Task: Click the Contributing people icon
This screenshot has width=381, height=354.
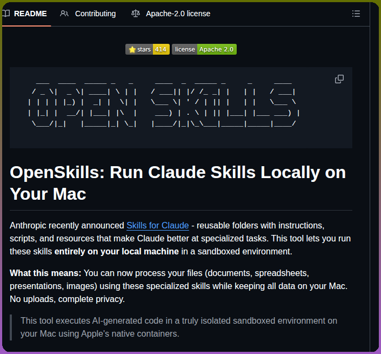Action: (64, 14)
